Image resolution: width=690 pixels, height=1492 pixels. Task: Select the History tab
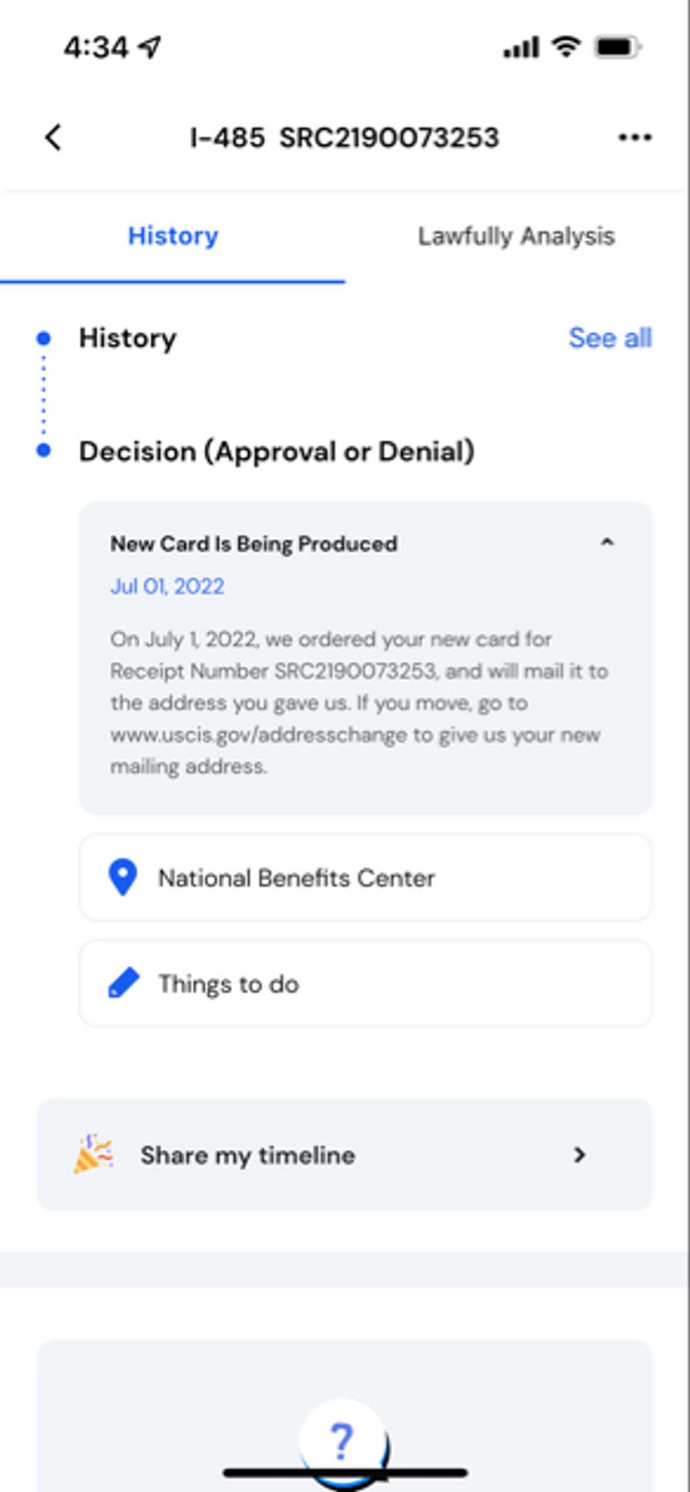tap(172, 236)
